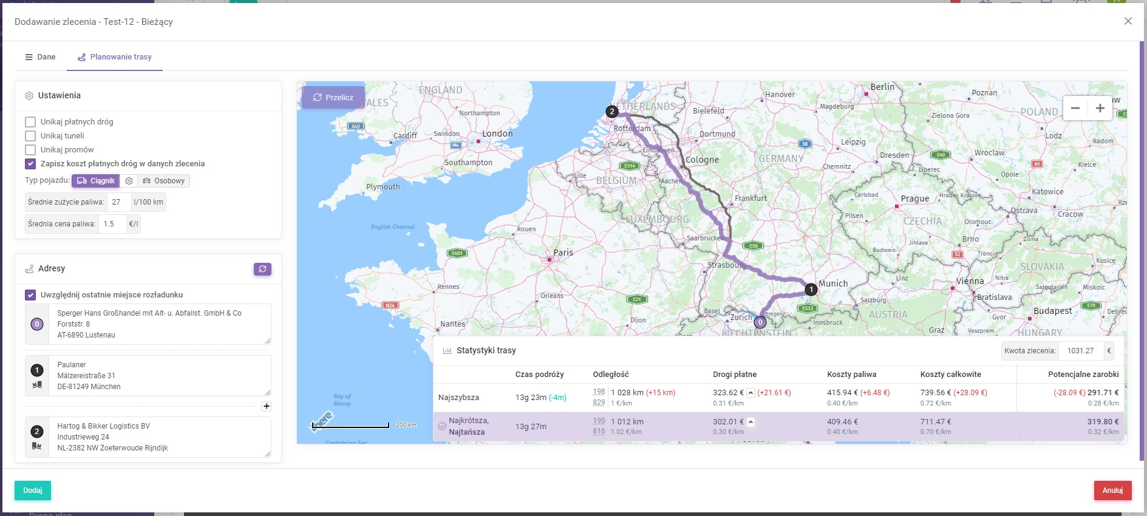Open the Planowanie trasy tab
The height and width of the screenshot is (516, 1147).
(115, 57)
